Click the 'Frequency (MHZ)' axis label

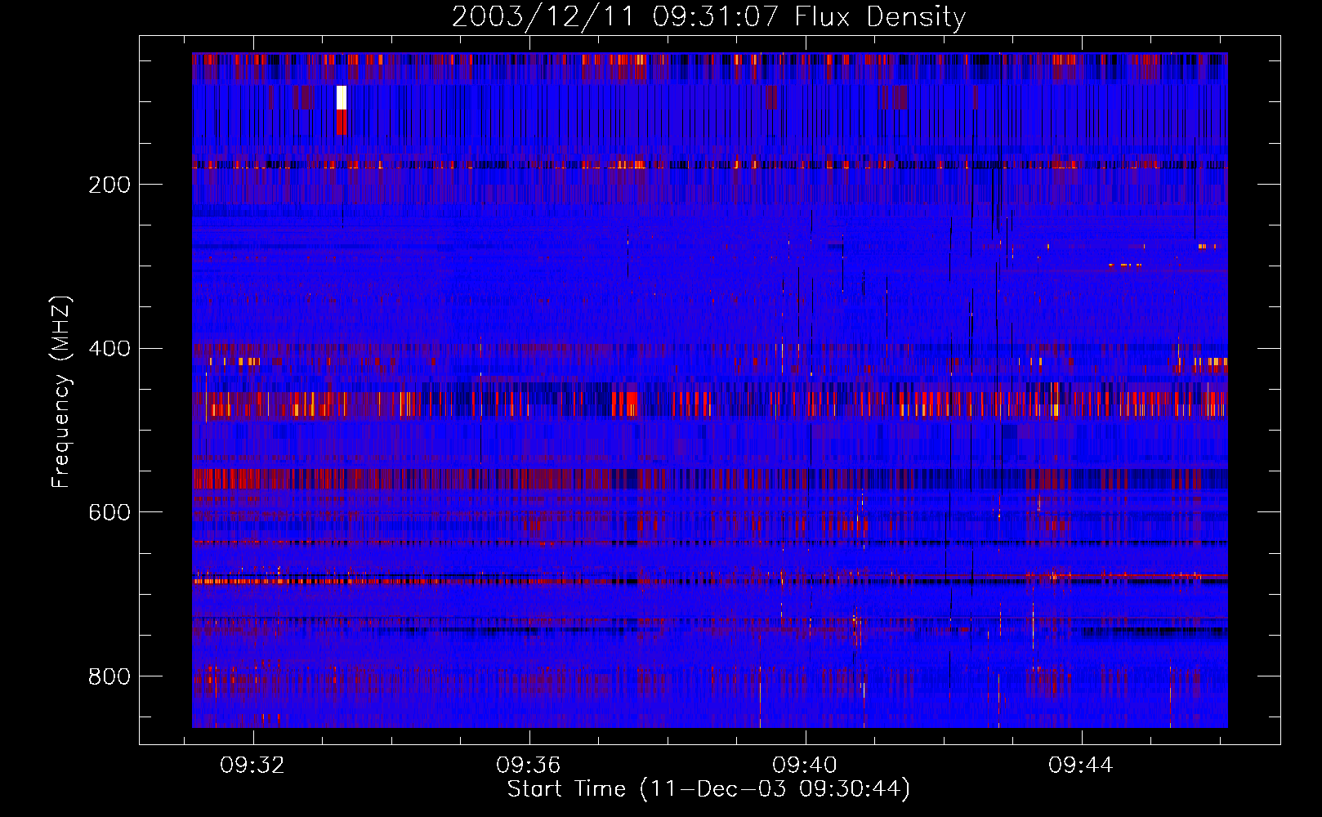[61, 392]
